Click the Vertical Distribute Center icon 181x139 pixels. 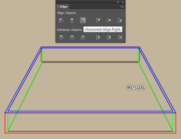tap(72, 37)
